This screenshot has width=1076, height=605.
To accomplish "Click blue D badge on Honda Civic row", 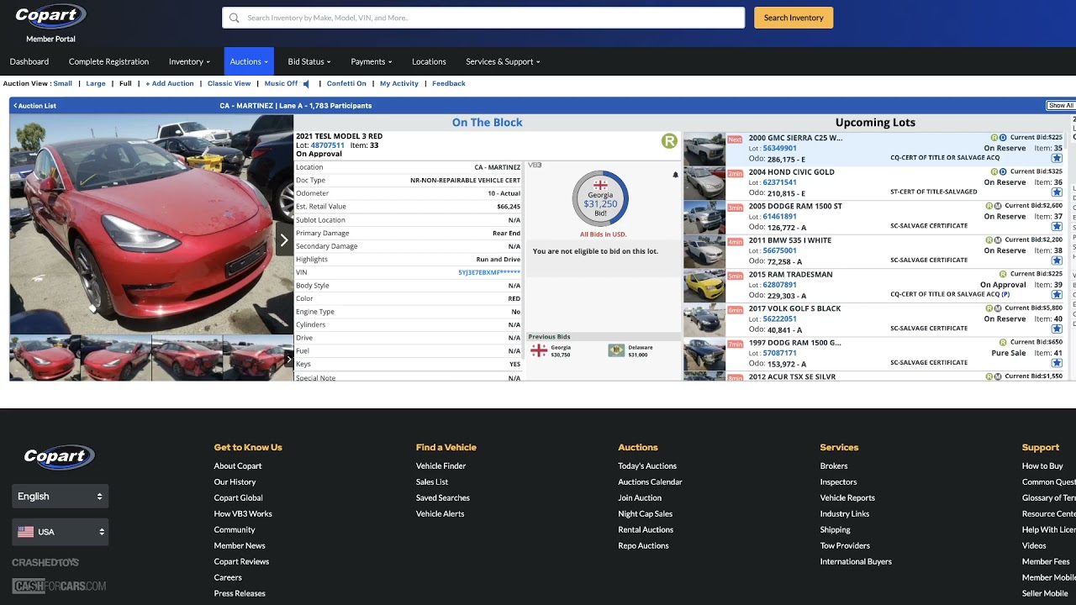I will [1003, 172].
